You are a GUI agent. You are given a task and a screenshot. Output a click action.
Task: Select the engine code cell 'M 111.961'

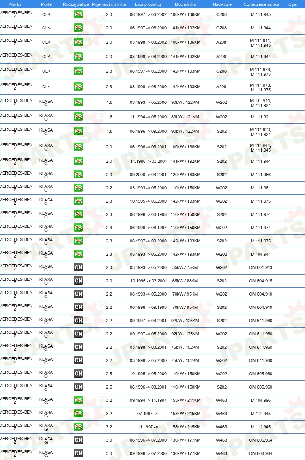(x=261, y=188)
